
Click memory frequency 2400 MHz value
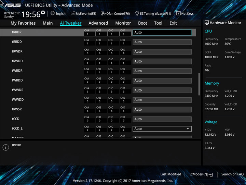(x=211, y=96)
